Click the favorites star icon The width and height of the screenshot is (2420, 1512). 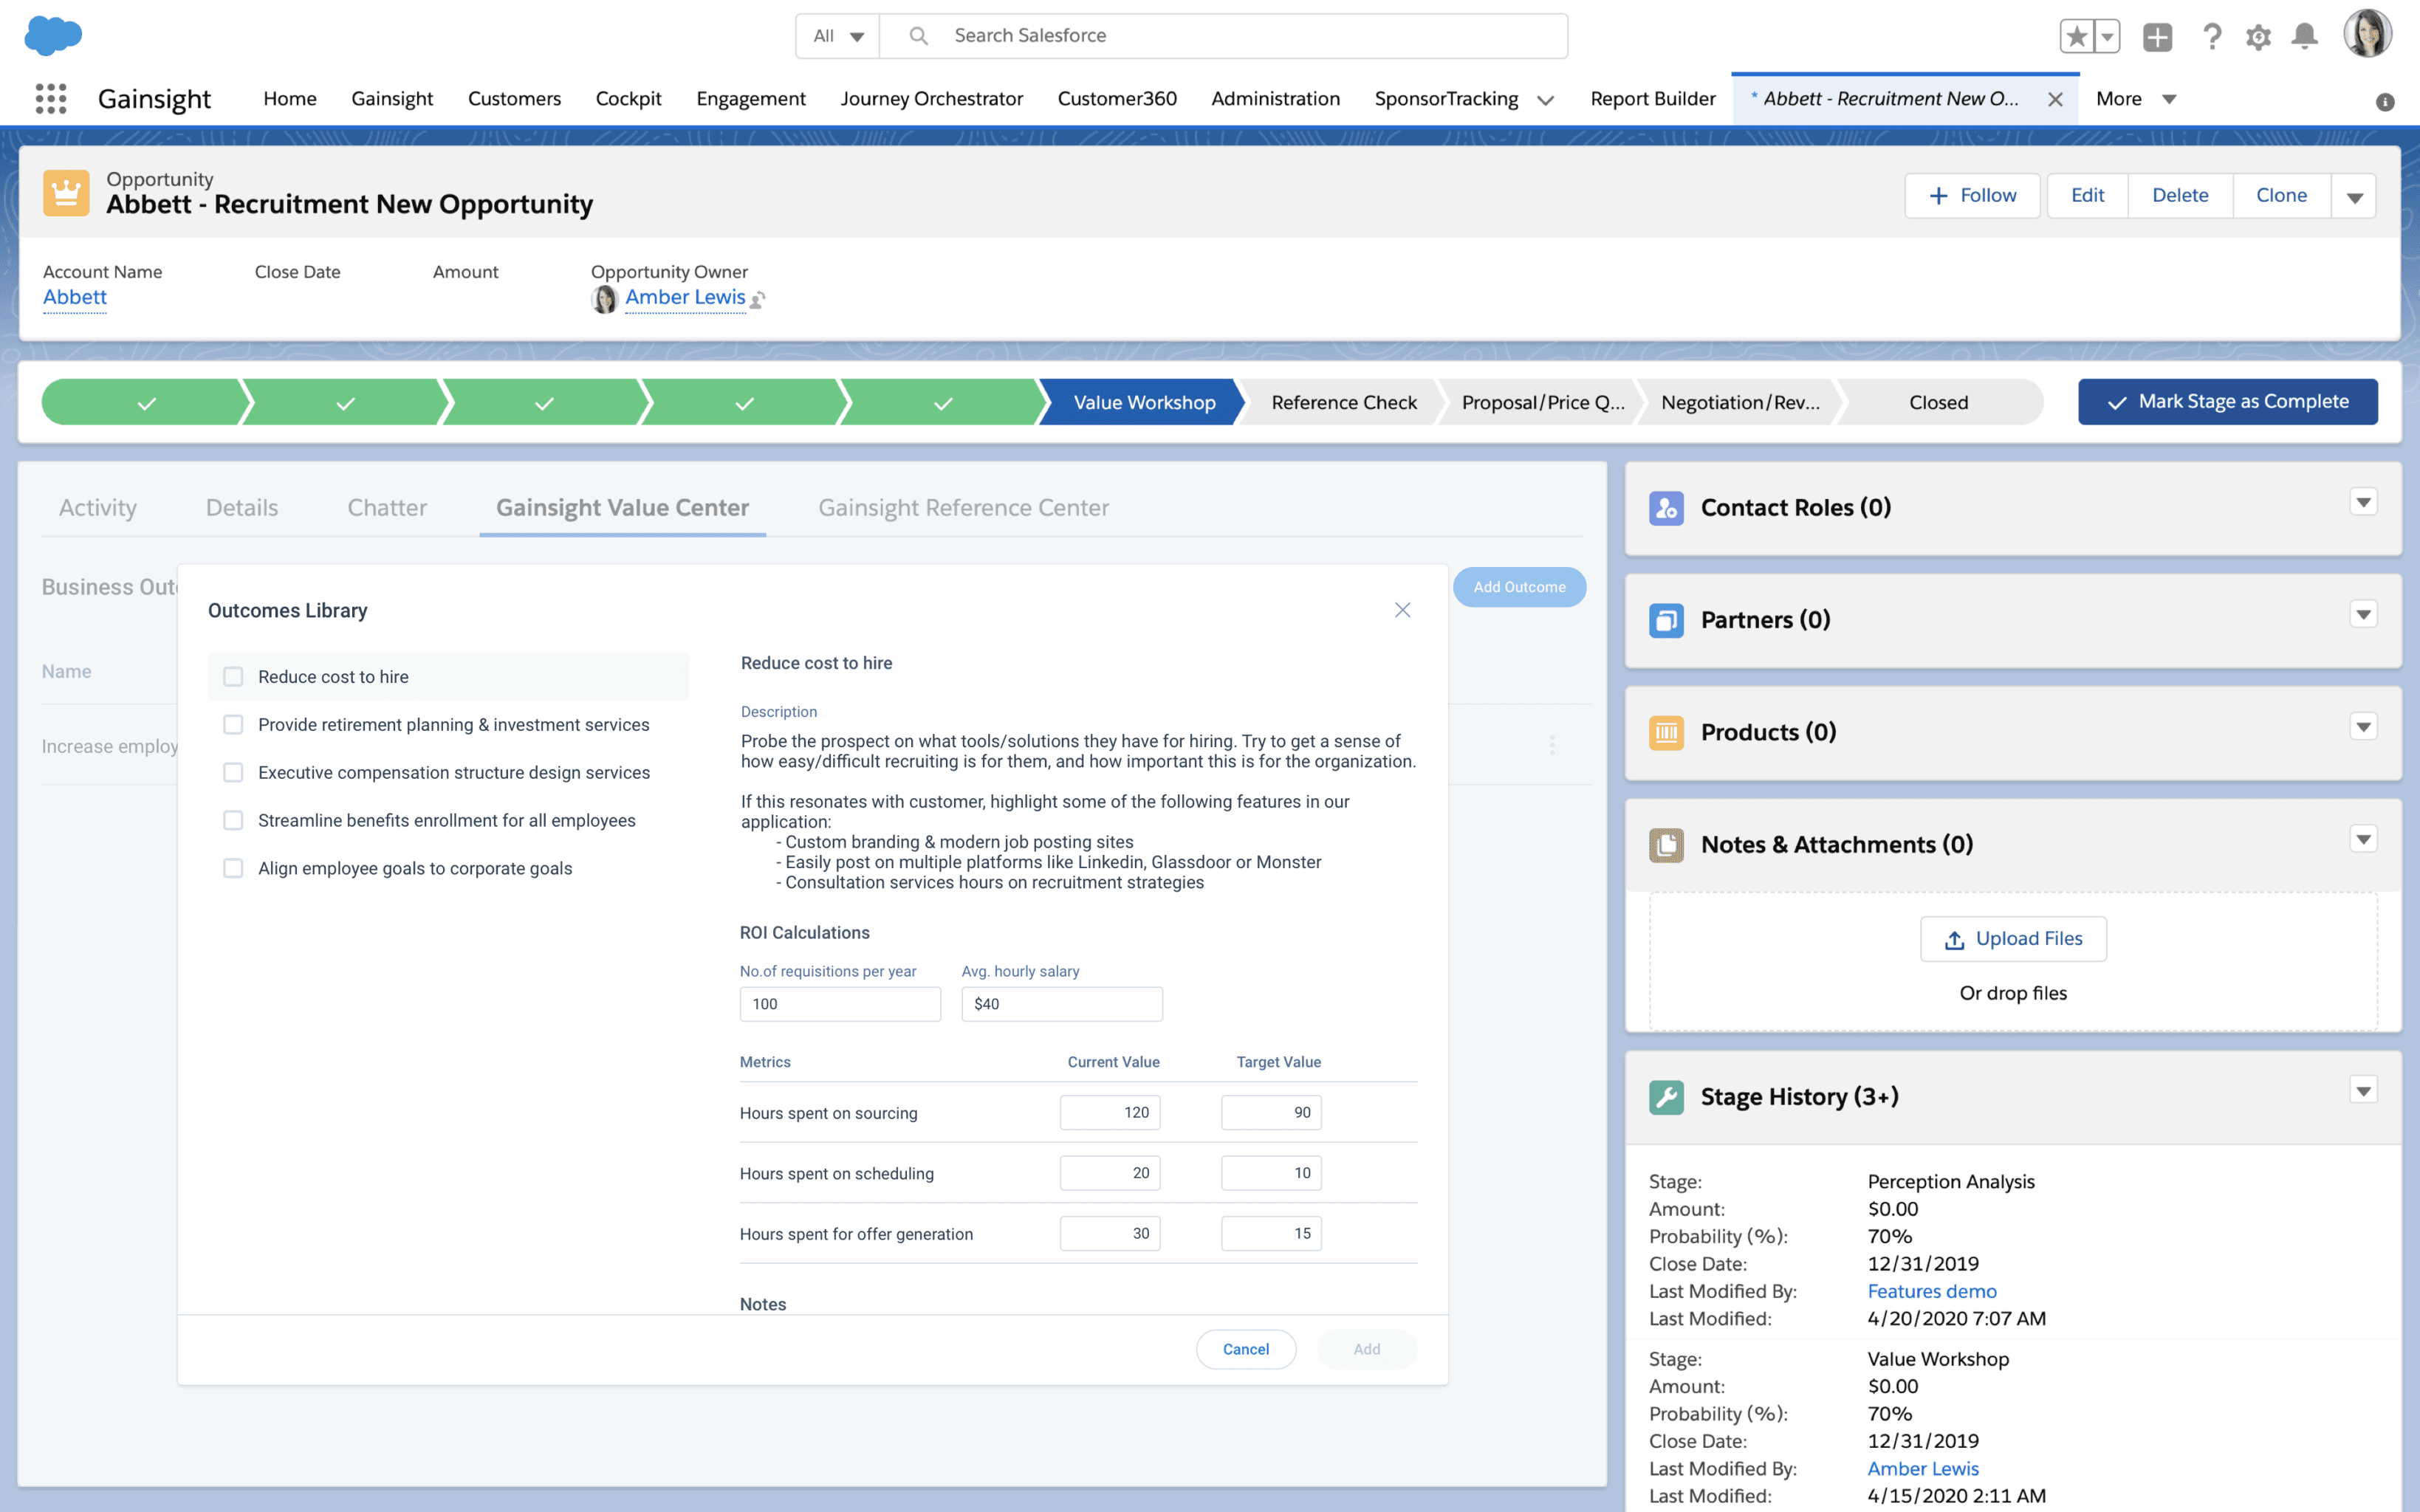[x=2077, y=37]
